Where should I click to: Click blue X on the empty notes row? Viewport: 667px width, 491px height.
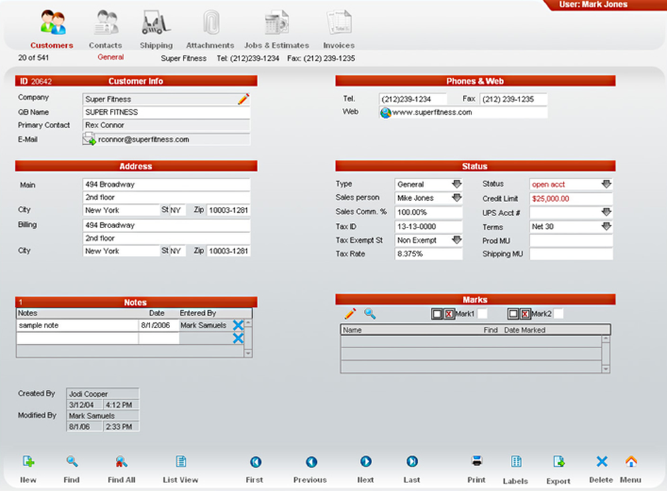click(x=238, y=338)
